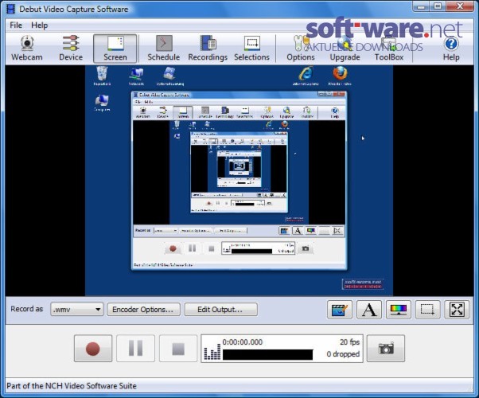Viewport: 479px width, 398px height.
Task: Click the Help toolbar icon
Action: [451, 49]
